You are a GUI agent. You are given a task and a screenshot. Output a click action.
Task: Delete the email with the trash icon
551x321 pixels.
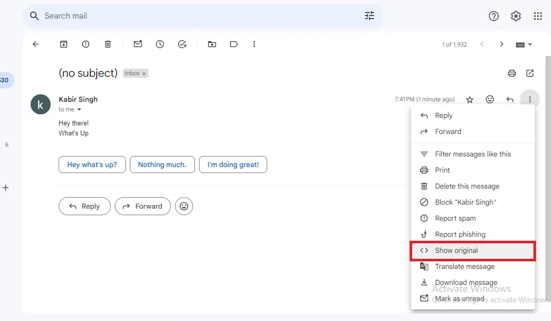(x=108, y=44)
